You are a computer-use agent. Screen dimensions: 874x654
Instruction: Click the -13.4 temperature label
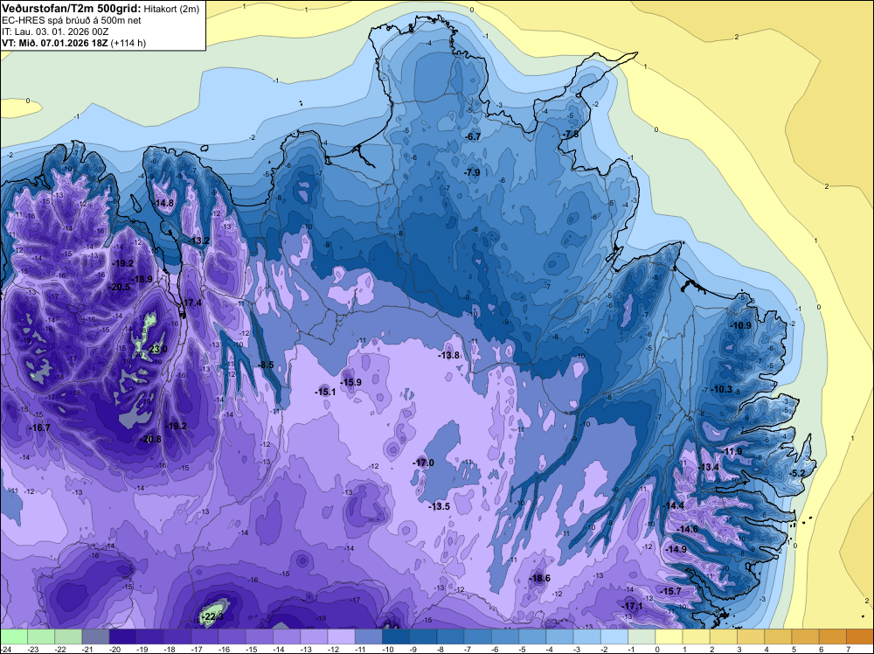tap(709, 467)
